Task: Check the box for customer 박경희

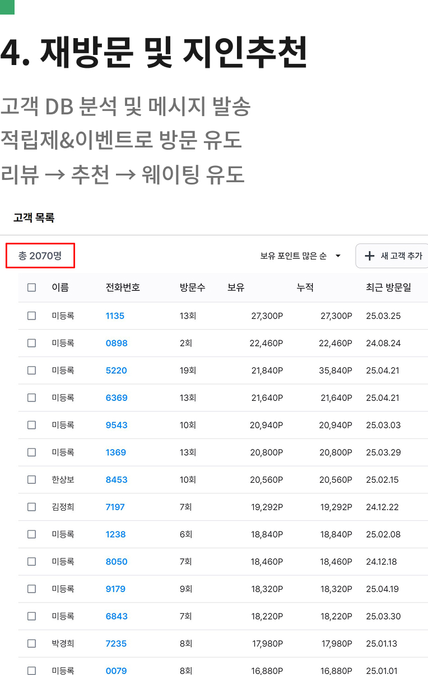Action: 31,644
